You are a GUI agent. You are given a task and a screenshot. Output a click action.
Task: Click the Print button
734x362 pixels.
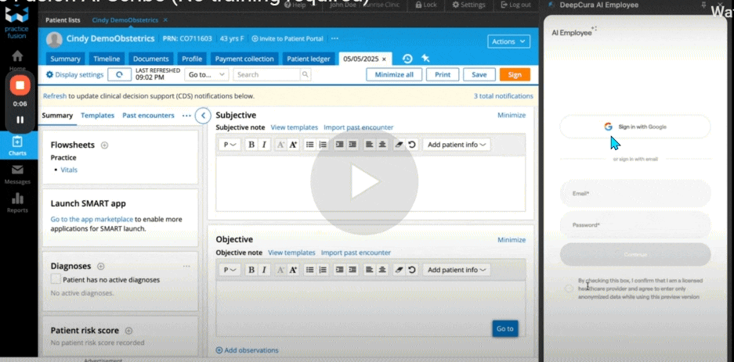click(x=443, y=75)
